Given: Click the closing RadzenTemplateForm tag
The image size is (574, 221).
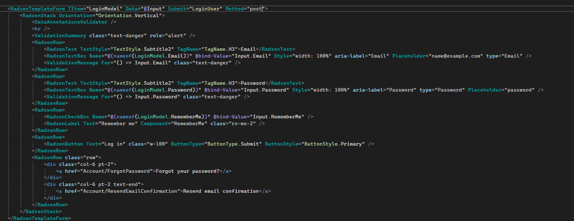Looking at the screenshot, I should click(40, 218).
